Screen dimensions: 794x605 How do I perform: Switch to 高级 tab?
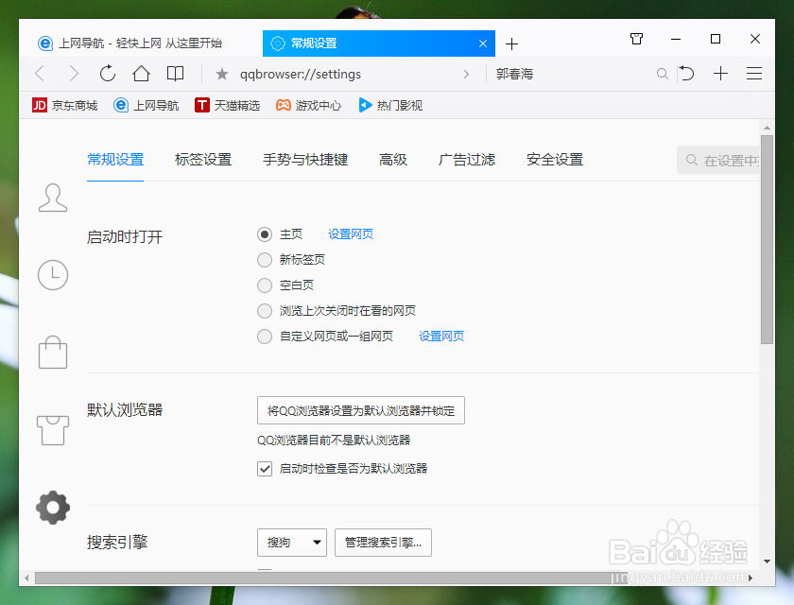pos(393,160)
